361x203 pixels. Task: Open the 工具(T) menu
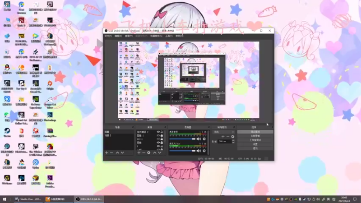[x=169, y=36]
